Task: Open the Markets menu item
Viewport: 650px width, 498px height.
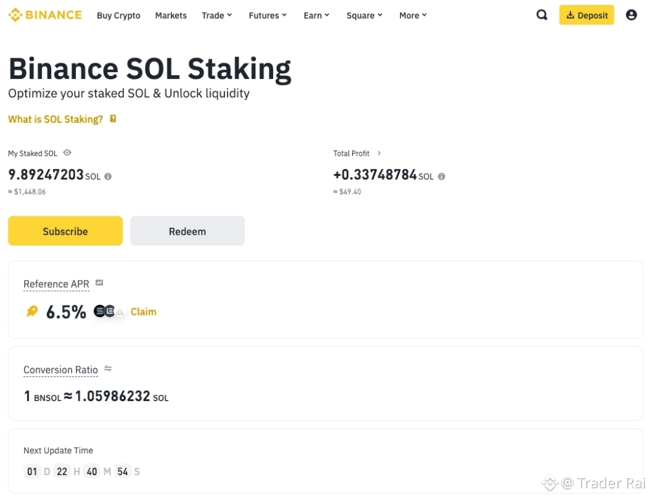Action: tap(171, 16)
